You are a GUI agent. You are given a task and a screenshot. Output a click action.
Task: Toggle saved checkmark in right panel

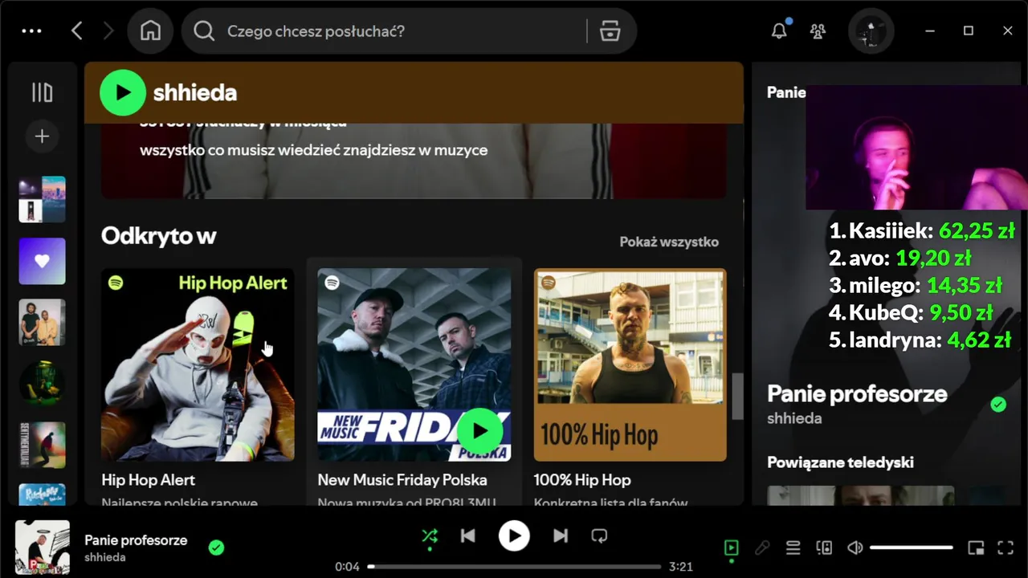click(x=998, y=405)
